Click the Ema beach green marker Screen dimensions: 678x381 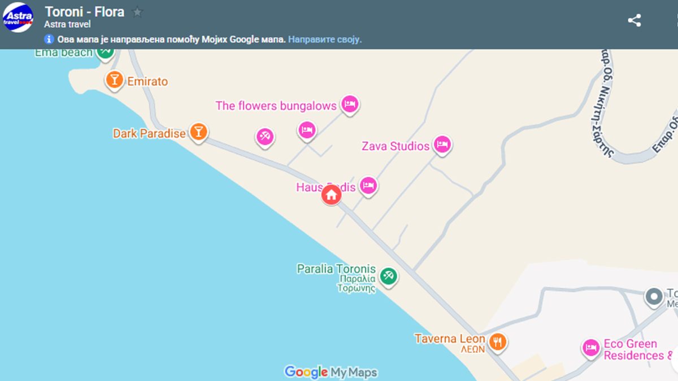pyautogui.click(x=105, y=51)
